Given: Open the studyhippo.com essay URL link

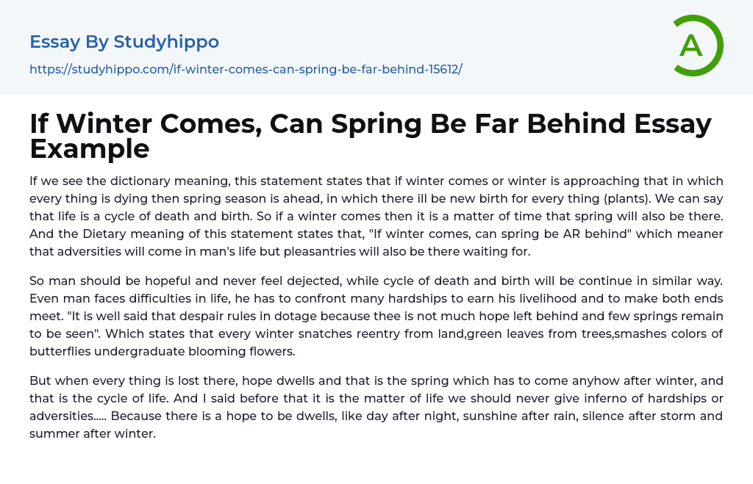Looking at the screenshot, I should [x=246, y=70].
